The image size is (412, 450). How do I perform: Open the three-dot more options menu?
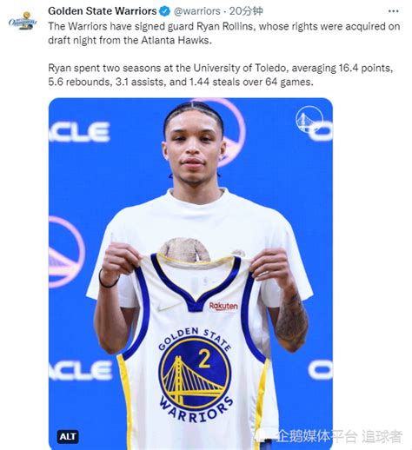point(393,11)
